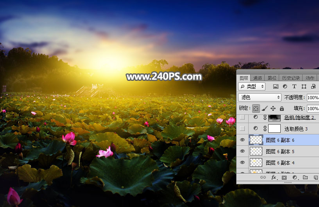Click adjustment icon of 选取颜色 3 layer
319x207 pixels.
[x=256, y=128]
